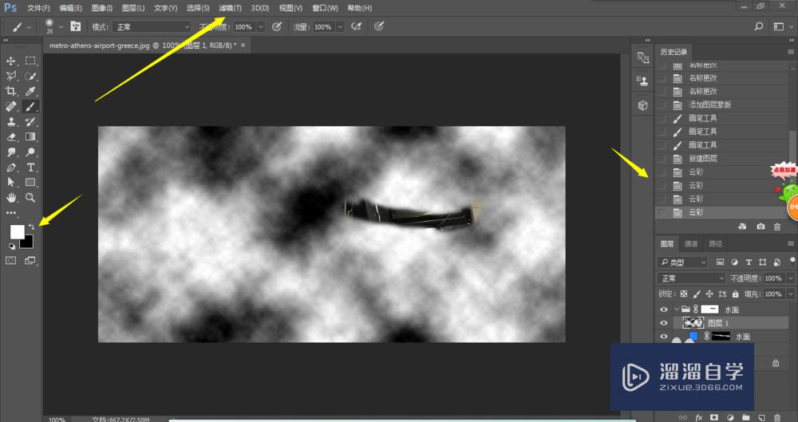
Task: Select the Gradient tool
Action: tap(30, 137)
